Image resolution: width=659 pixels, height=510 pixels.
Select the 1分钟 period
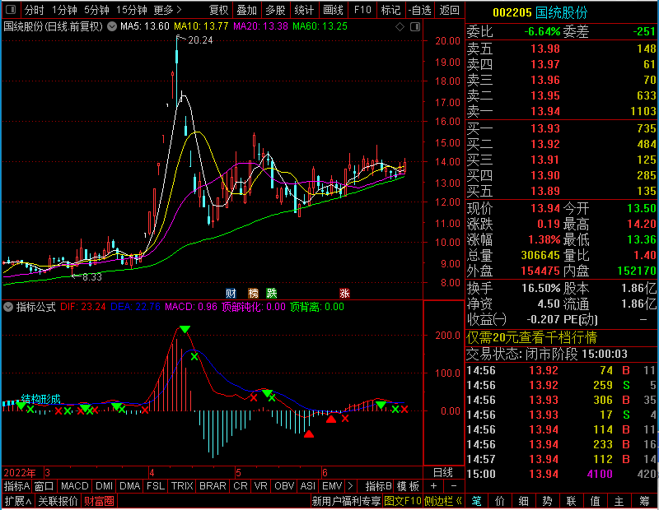click(65, 10)
